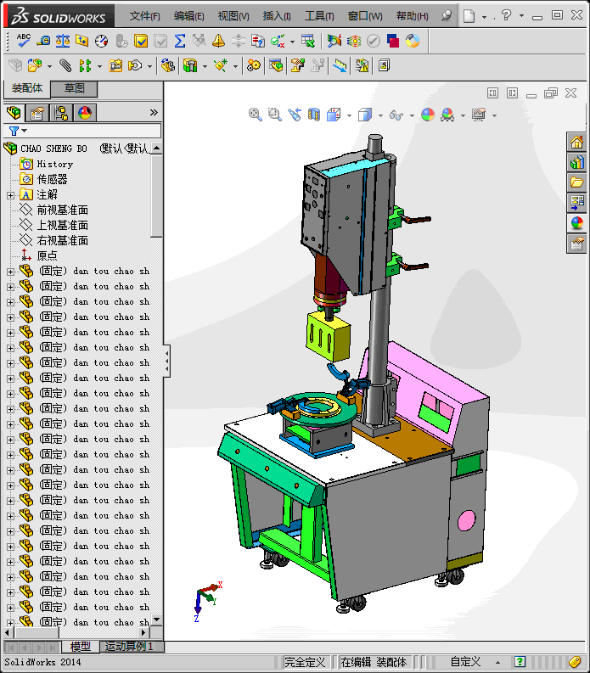Open the Measure tape tool
The width and height of the screenshot is (590, 673).
[43, 41]
